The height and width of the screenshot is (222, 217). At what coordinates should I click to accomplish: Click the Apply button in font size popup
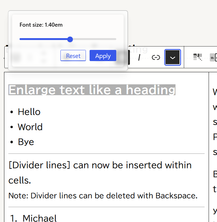(x=103, y=55)
